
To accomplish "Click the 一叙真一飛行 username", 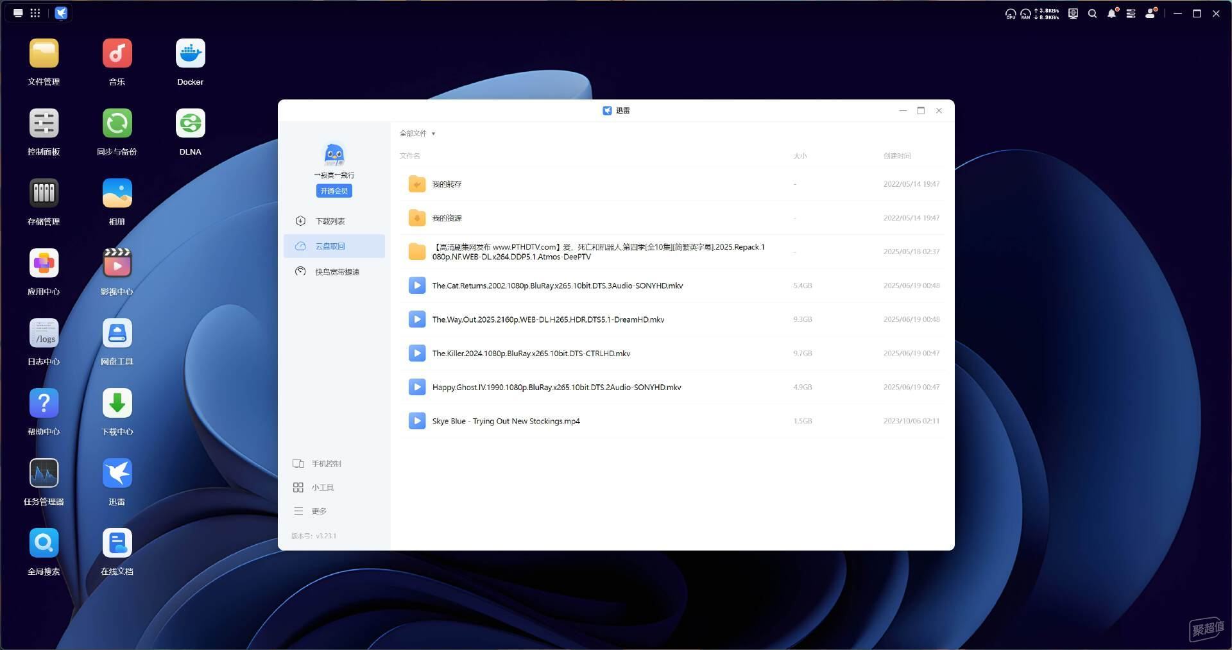I will tap(334, 175).
